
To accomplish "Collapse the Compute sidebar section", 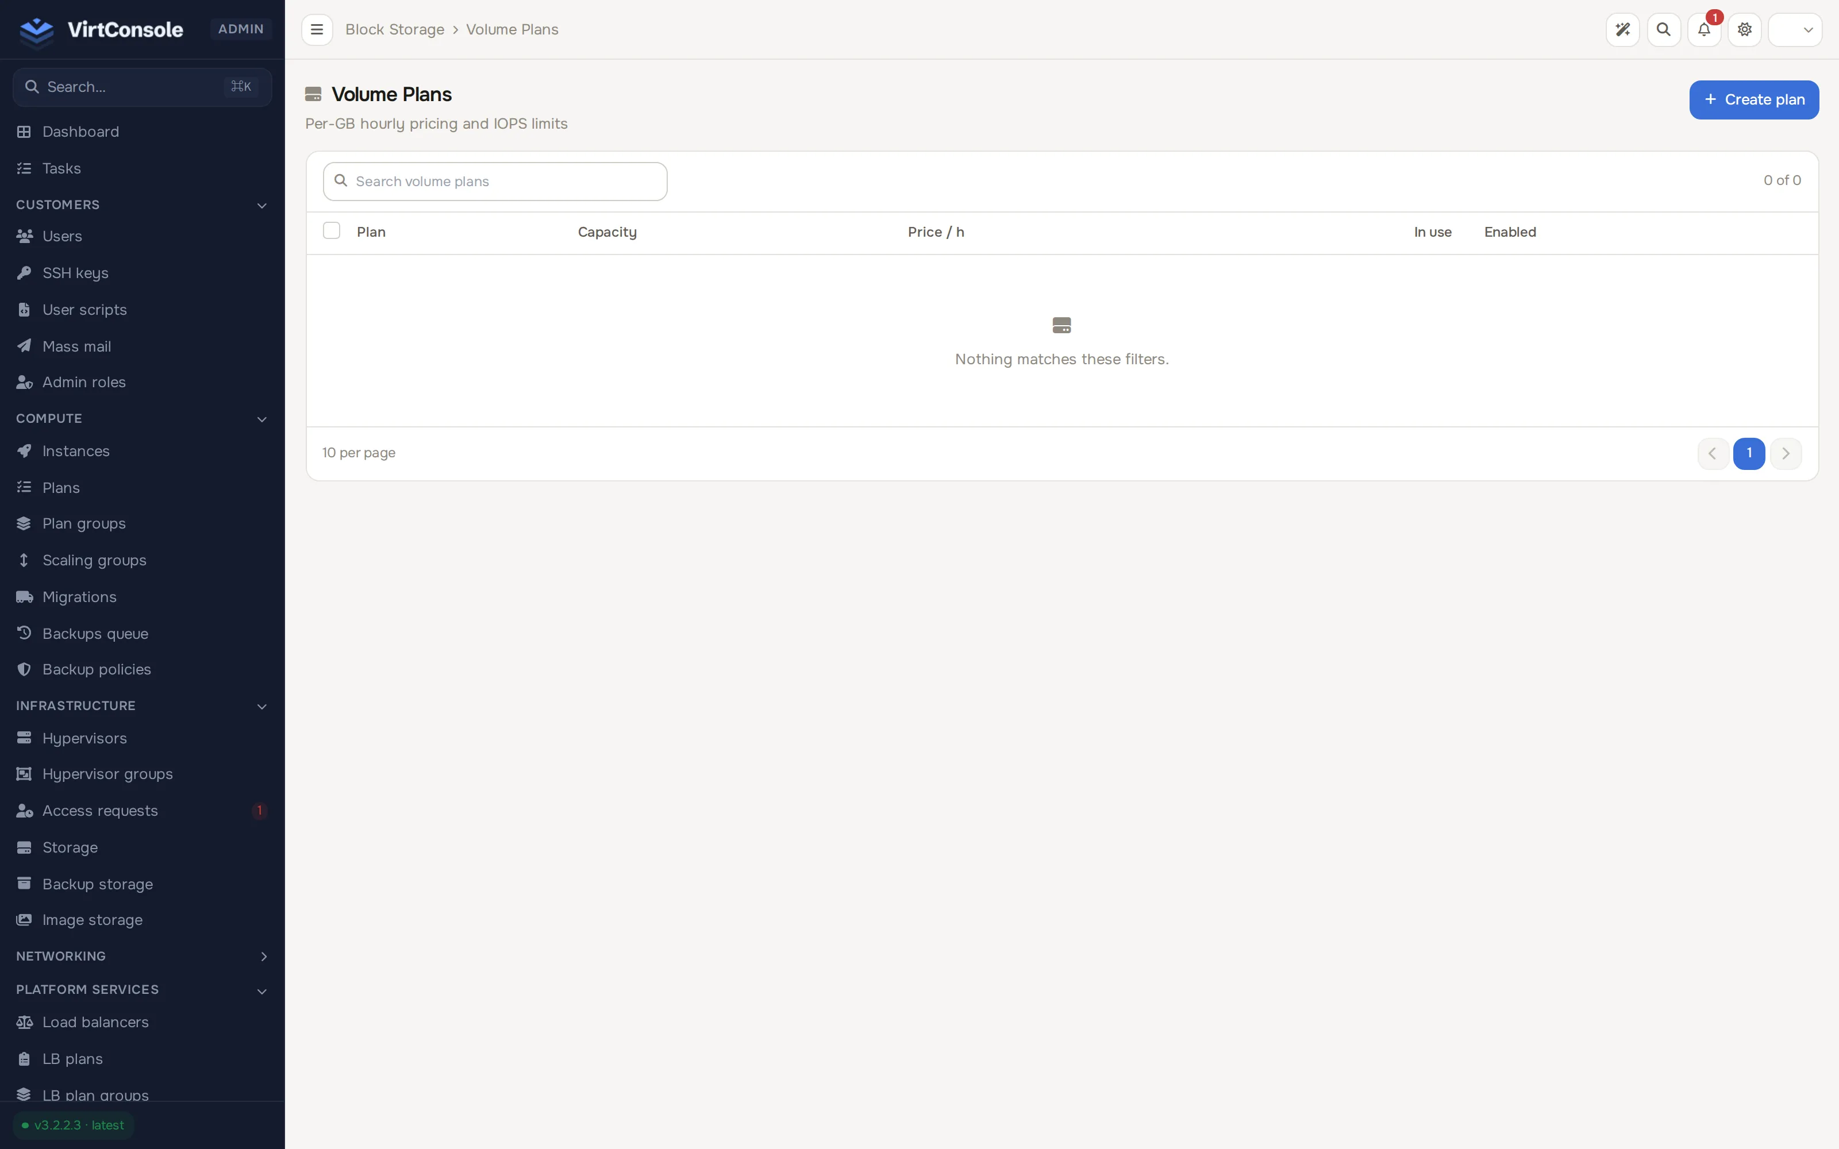I will (x=142, y=419).
